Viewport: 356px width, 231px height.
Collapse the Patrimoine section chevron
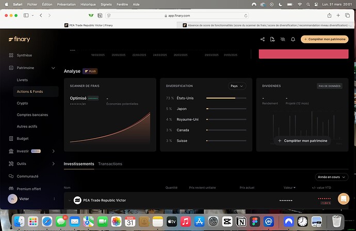[x=53, y=68]
